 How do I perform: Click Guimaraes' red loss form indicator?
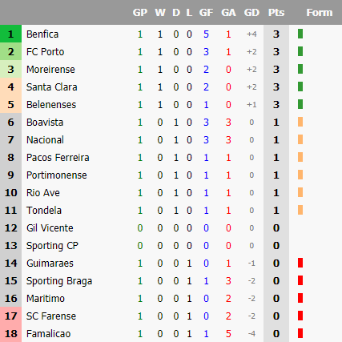[300, 263]
